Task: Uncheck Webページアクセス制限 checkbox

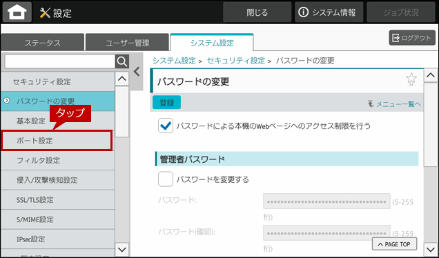Action: [x=166, y=126]
